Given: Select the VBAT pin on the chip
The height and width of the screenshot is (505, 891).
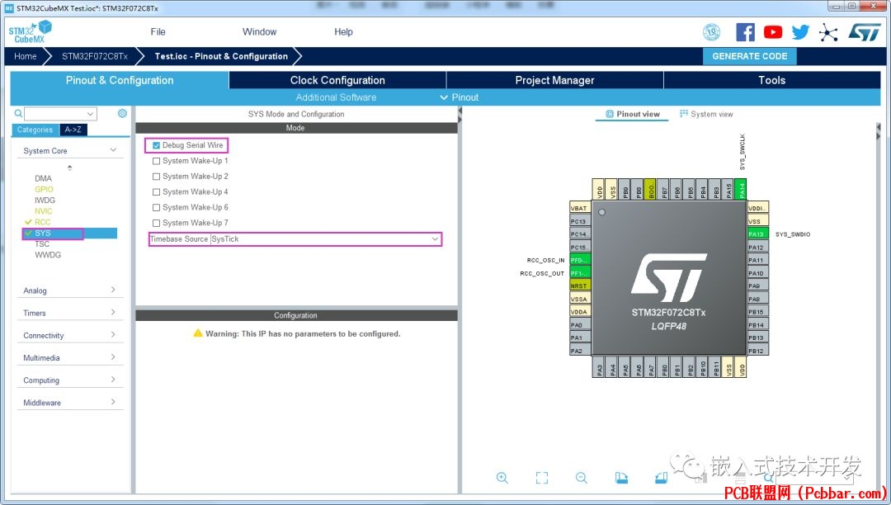Looking at the screenshot, I should (x=580, y=208).
